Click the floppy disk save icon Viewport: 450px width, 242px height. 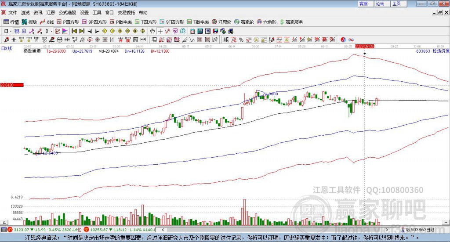(215, 31)
